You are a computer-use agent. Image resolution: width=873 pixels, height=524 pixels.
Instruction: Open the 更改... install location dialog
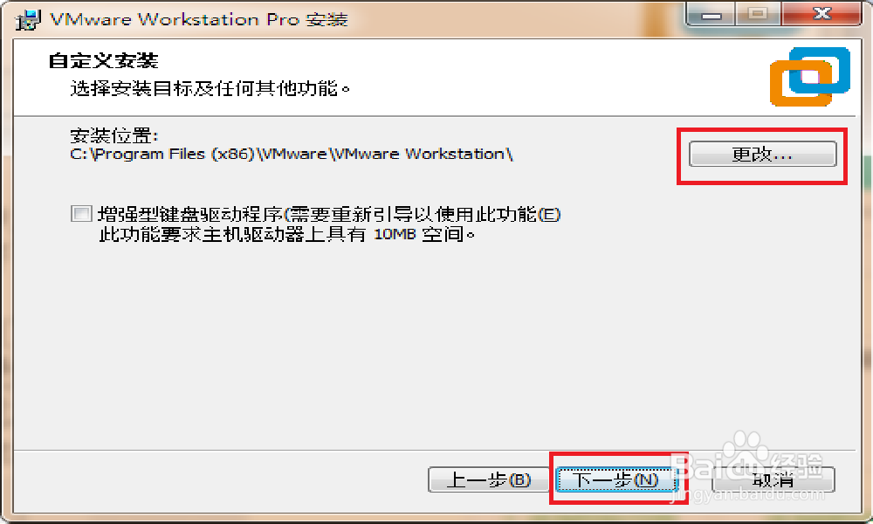763,155
